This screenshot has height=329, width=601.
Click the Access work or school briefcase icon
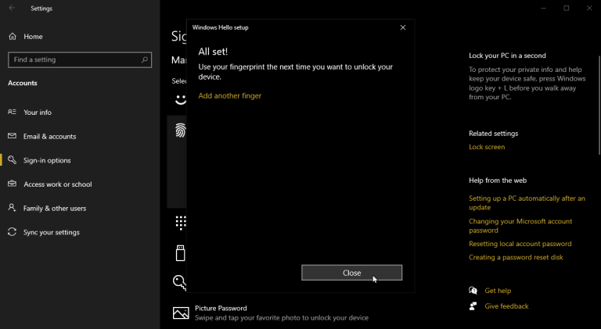pyautogui.click(x=13, y=184)
